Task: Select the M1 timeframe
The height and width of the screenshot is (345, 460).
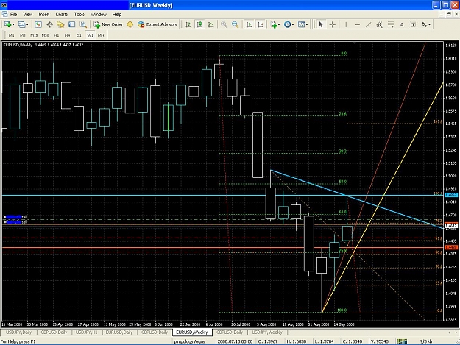Action: tap(12, 35)
